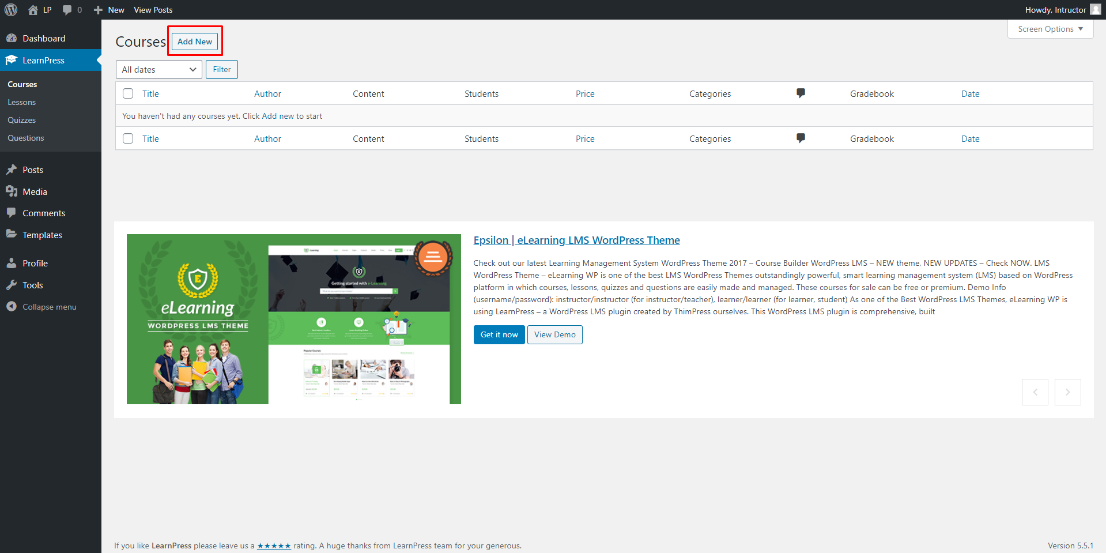1106x553 pixels.
Task: Sort by comments icon in footer row
Action: [x=801, y=138]
